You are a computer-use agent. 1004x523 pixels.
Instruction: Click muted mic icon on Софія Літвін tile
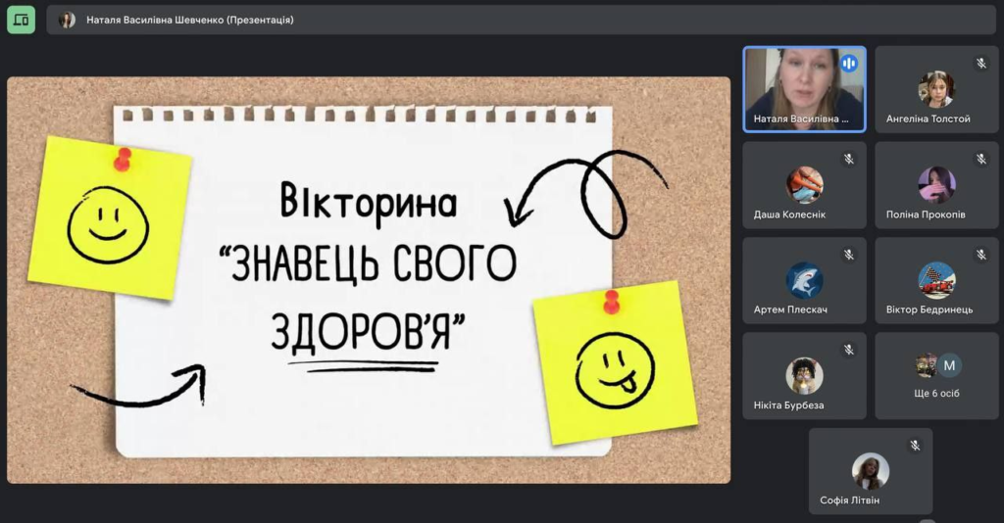[915, 446]
